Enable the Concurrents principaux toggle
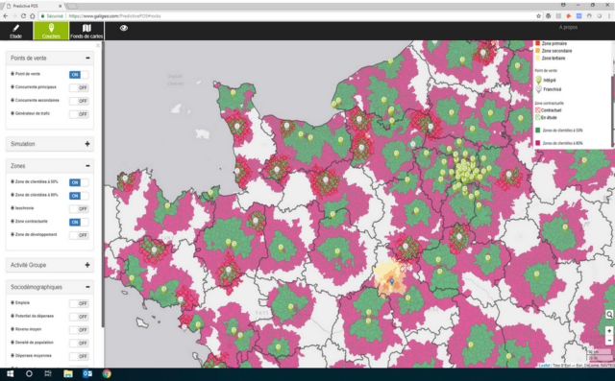 click(x=79, y=87)
